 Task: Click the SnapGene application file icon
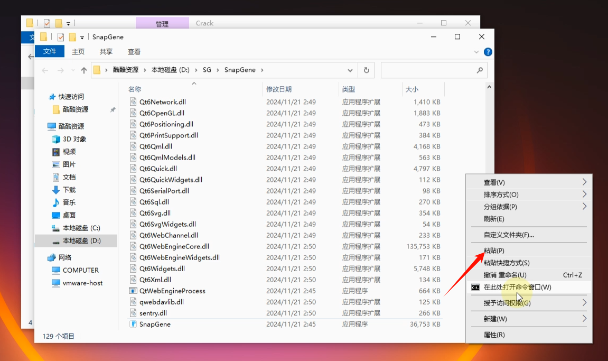[x=133, y=324]
